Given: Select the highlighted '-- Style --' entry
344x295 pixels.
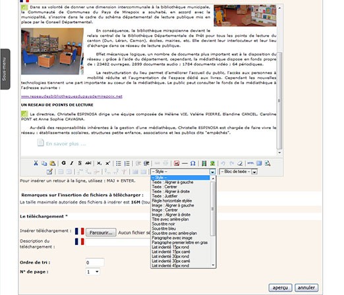Looking at the screenshot, I should (x=181, y=177).
